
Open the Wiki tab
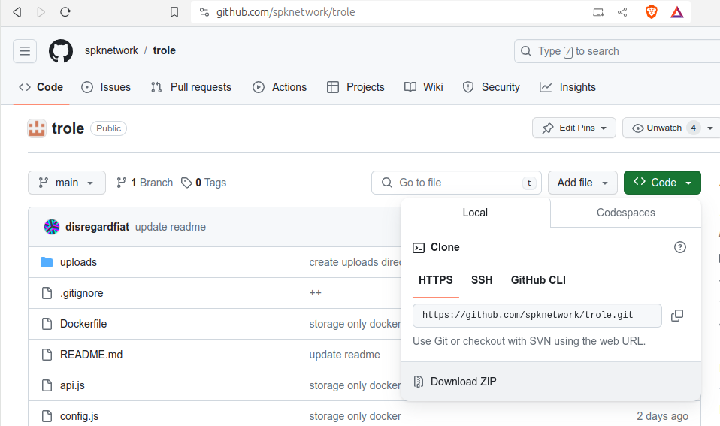click(x=423, y=87)
